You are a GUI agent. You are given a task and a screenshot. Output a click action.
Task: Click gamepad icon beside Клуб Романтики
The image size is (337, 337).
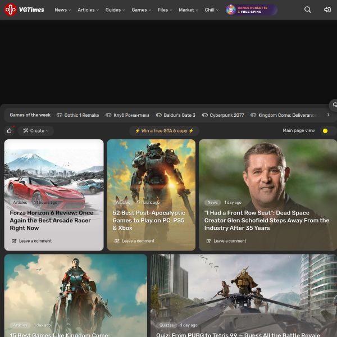[x=108, y=115]
